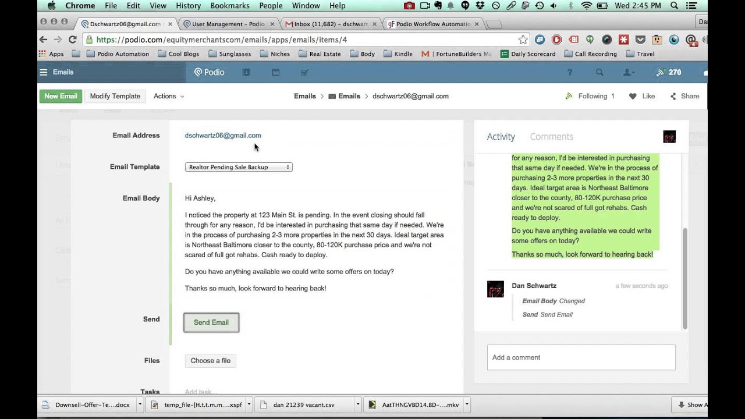Open the dan 21239 vacant.csv download arrow
This screenshot has width=745, height=419.
pyautogui.click(x=358, y=404)
